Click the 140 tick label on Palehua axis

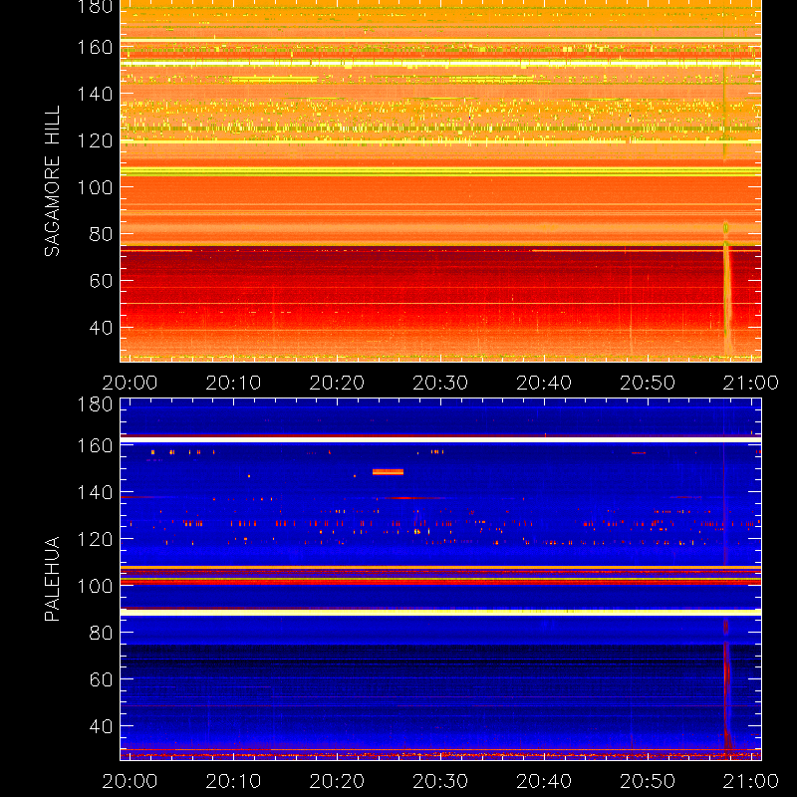pyautogui.click(x=95, y=492)
